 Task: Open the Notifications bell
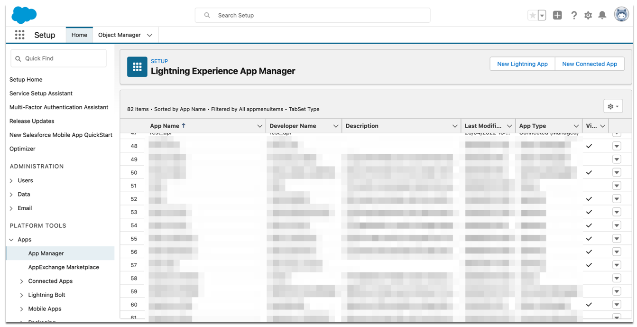602,15
